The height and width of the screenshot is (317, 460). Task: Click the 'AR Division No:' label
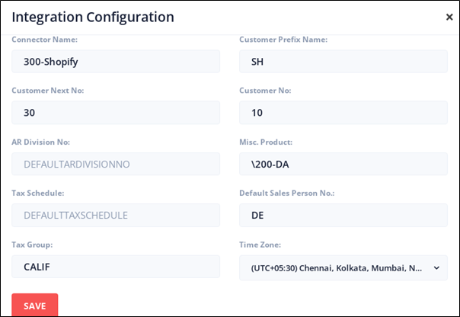pyautogui.click(x=41, y=142)
